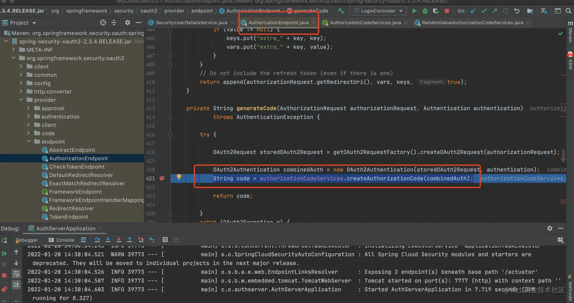Image resolution: width=574 pixels, height=303 pixels.
Task: Push commits with the green Git arrow
Action: (x=495, y=11)
